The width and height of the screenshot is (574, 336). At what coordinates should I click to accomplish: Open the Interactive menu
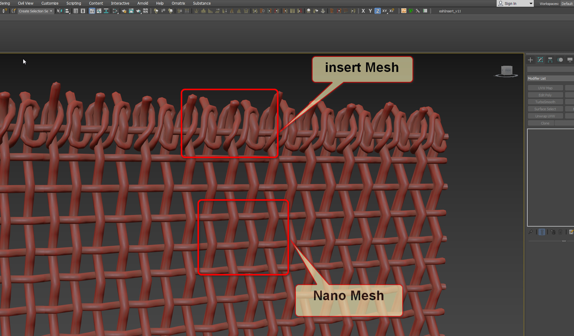(120, 3)
